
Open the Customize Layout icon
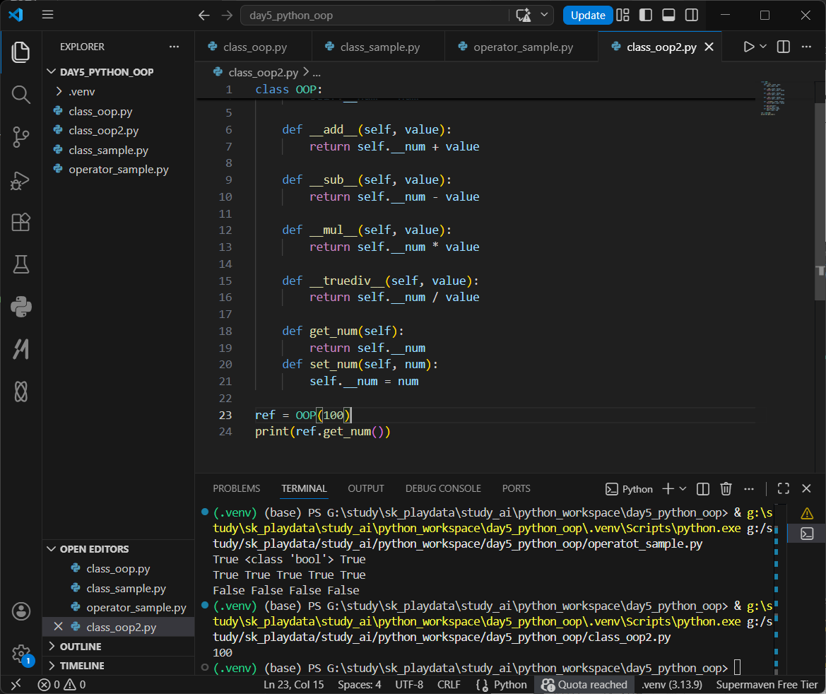click(623, 16)
